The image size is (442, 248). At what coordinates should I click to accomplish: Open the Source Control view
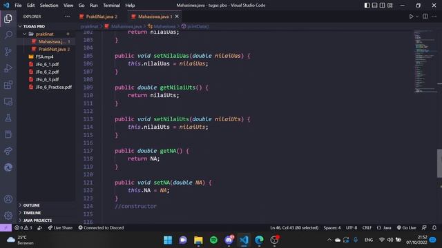click(8, 52)
